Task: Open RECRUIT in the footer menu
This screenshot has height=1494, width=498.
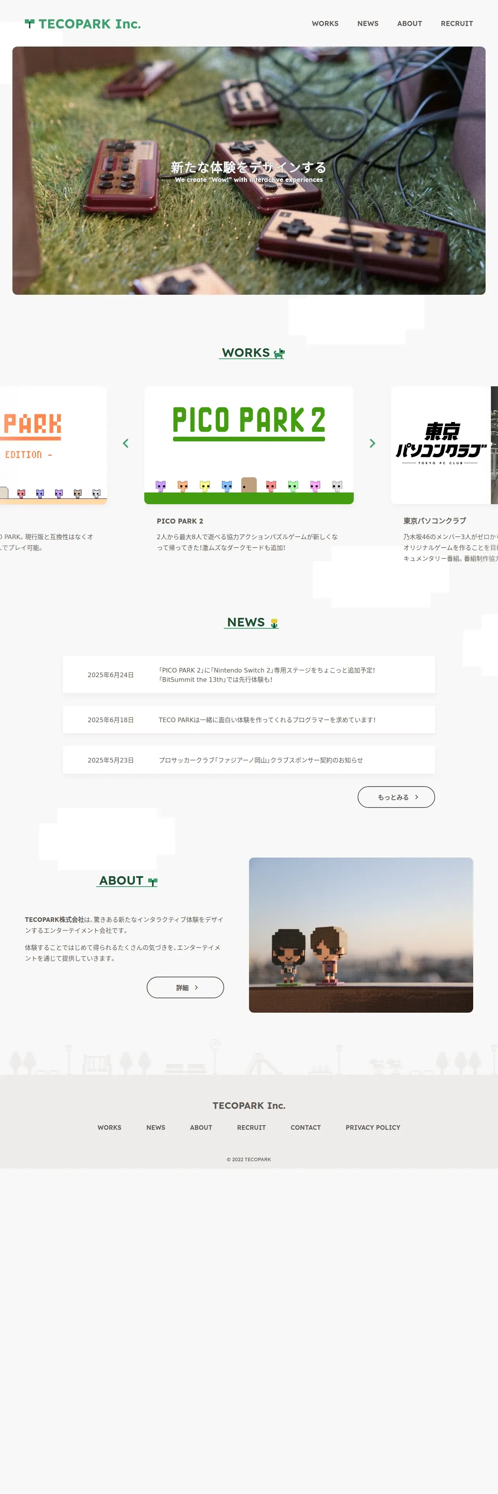Action: pyautogui.click(x=251, y=1127)
